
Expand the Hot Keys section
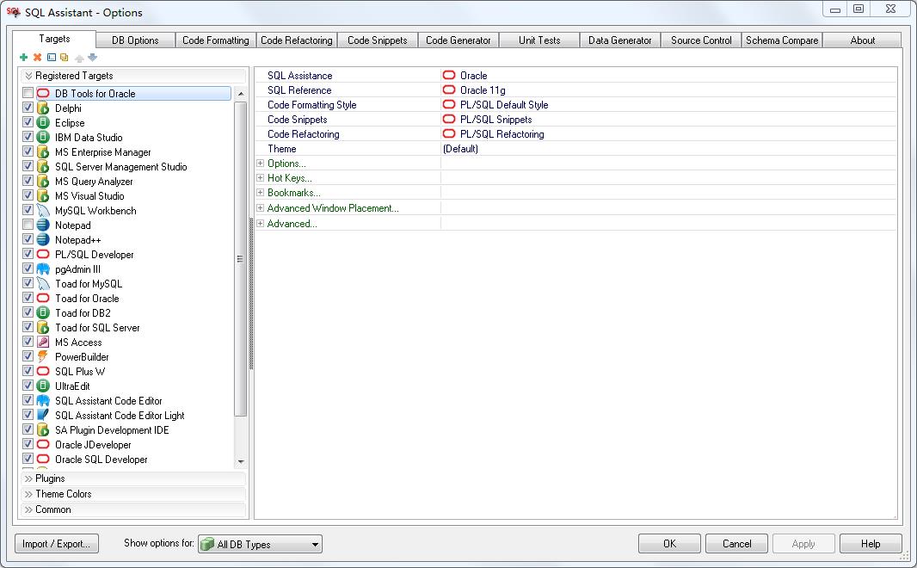tap(259, 178)
